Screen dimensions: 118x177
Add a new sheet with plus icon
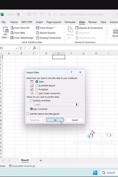coord(41,160)
